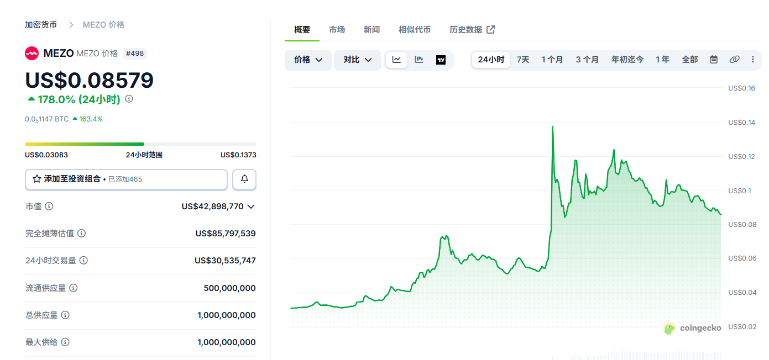This screenshot has width=769, height=360.
Task: Click the BTC price 0.0₅1147 BTC
Action: (x=47, y=119)
